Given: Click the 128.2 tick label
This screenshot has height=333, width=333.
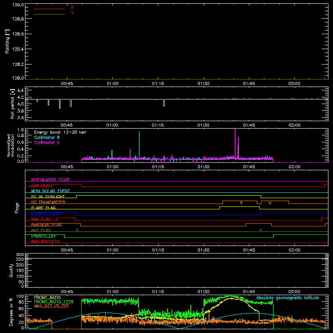Looking at the screenshot, I should [x=18, y=65].
